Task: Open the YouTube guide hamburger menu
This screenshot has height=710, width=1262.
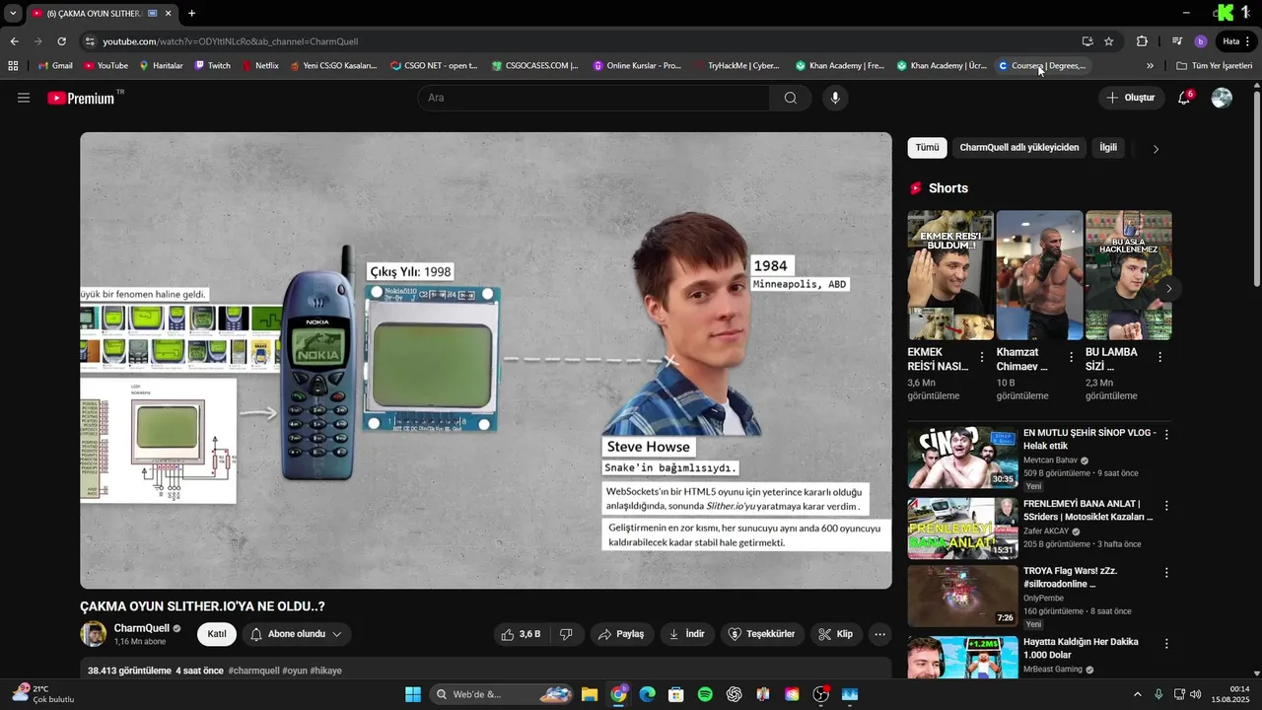Action: [24, 98]
